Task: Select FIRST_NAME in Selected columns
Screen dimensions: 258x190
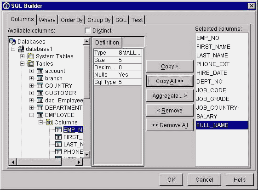Action: tap(222, 47)
